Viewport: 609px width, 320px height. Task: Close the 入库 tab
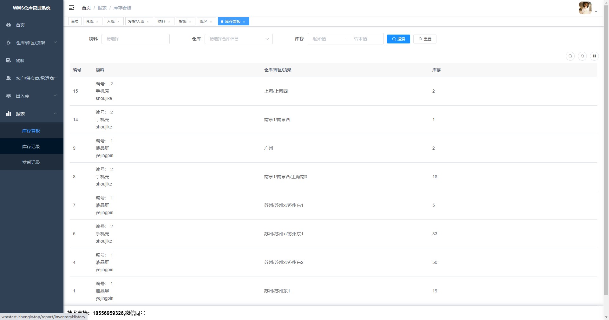118,22
